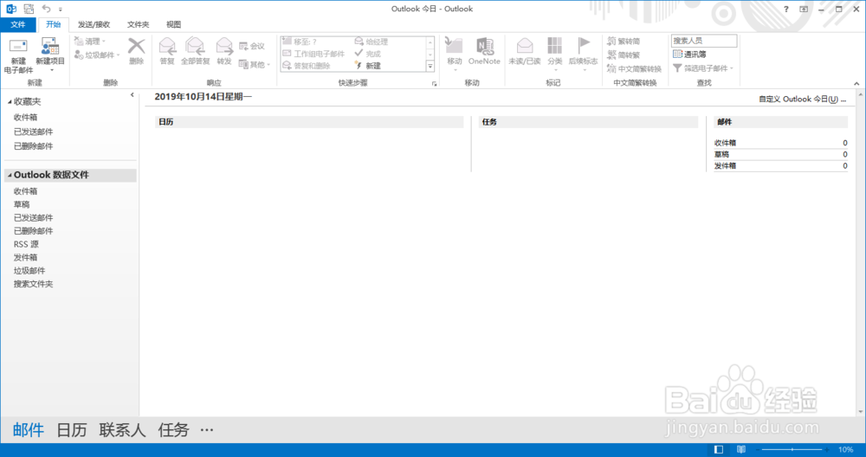Open the Junk (垃圾邮件) dropdown
Screen dimensions: 866x457
[x=97, y=55]
